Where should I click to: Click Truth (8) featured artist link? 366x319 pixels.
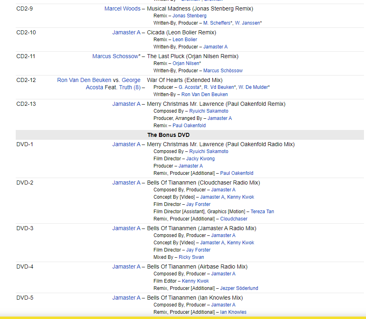[x=130, y=87]
